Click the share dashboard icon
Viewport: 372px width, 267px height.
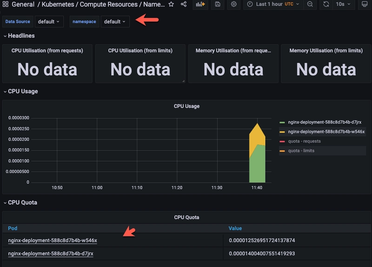(184, 4)
